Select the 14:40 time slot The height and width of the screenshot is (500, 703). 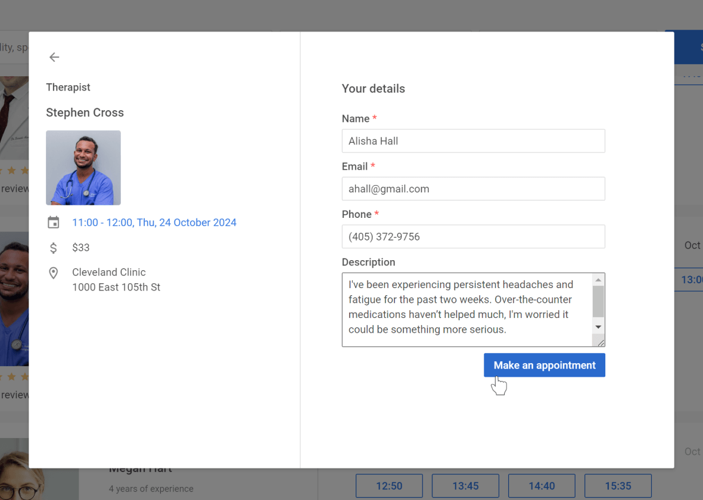542,486
